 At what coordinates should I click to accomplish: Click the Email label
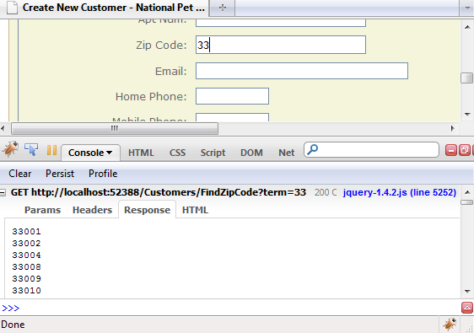coord(171,72)
